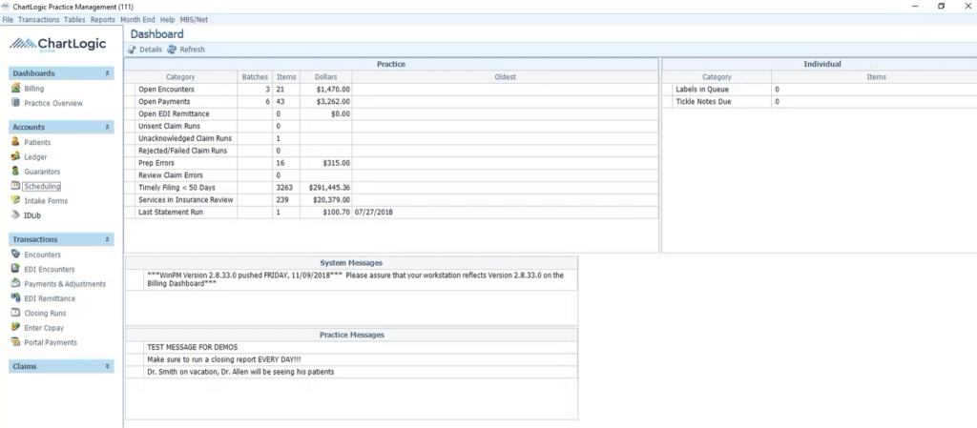Open Encounters via its sidebar icon

pos(15,255)
